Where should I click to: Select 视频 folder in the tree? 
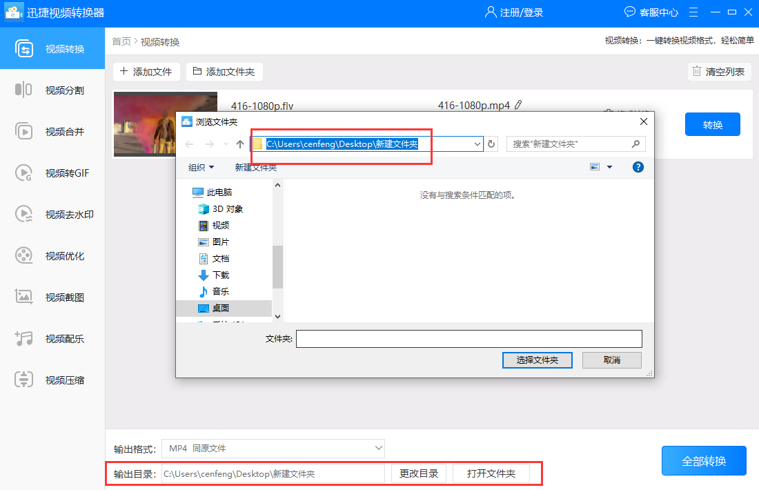click(213, 225)
